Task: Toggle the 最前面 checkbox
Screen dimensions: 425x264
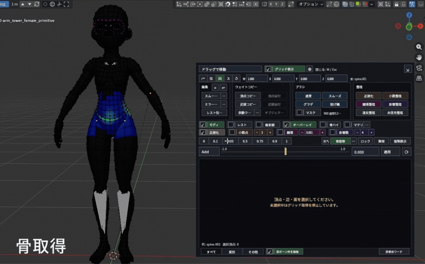Action: coord(259,125)
